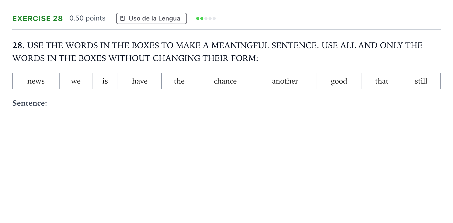Select the word box "another"
453x223 pixels.
pyautogui.click(x=285, y=81)
